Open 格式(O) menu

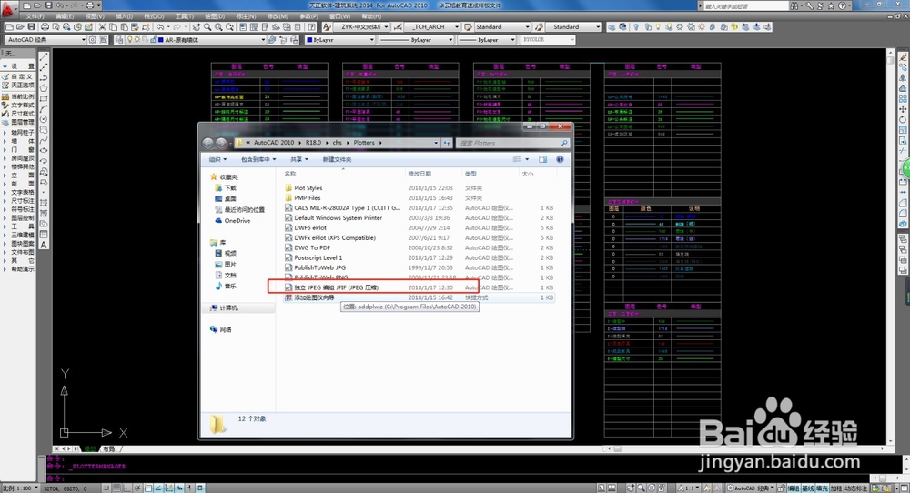click(154, 16)
